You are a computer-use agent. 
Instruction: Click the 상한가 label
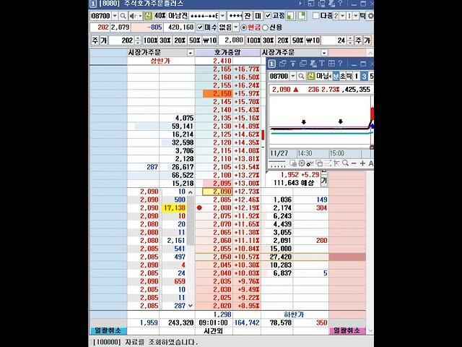pyautogui.click(x=160, y=61)
